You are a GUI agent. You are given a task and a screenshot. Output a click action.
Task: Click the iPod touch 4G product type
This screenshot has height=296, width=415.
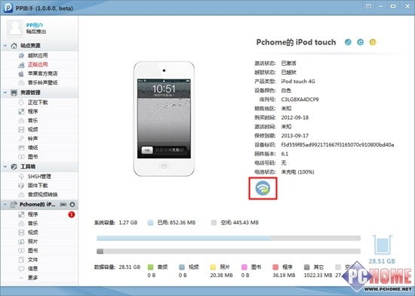click(x=298, y=82)
